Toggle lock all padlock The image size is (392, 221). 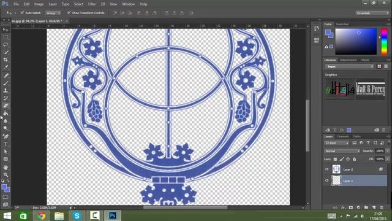pos(354,159)
